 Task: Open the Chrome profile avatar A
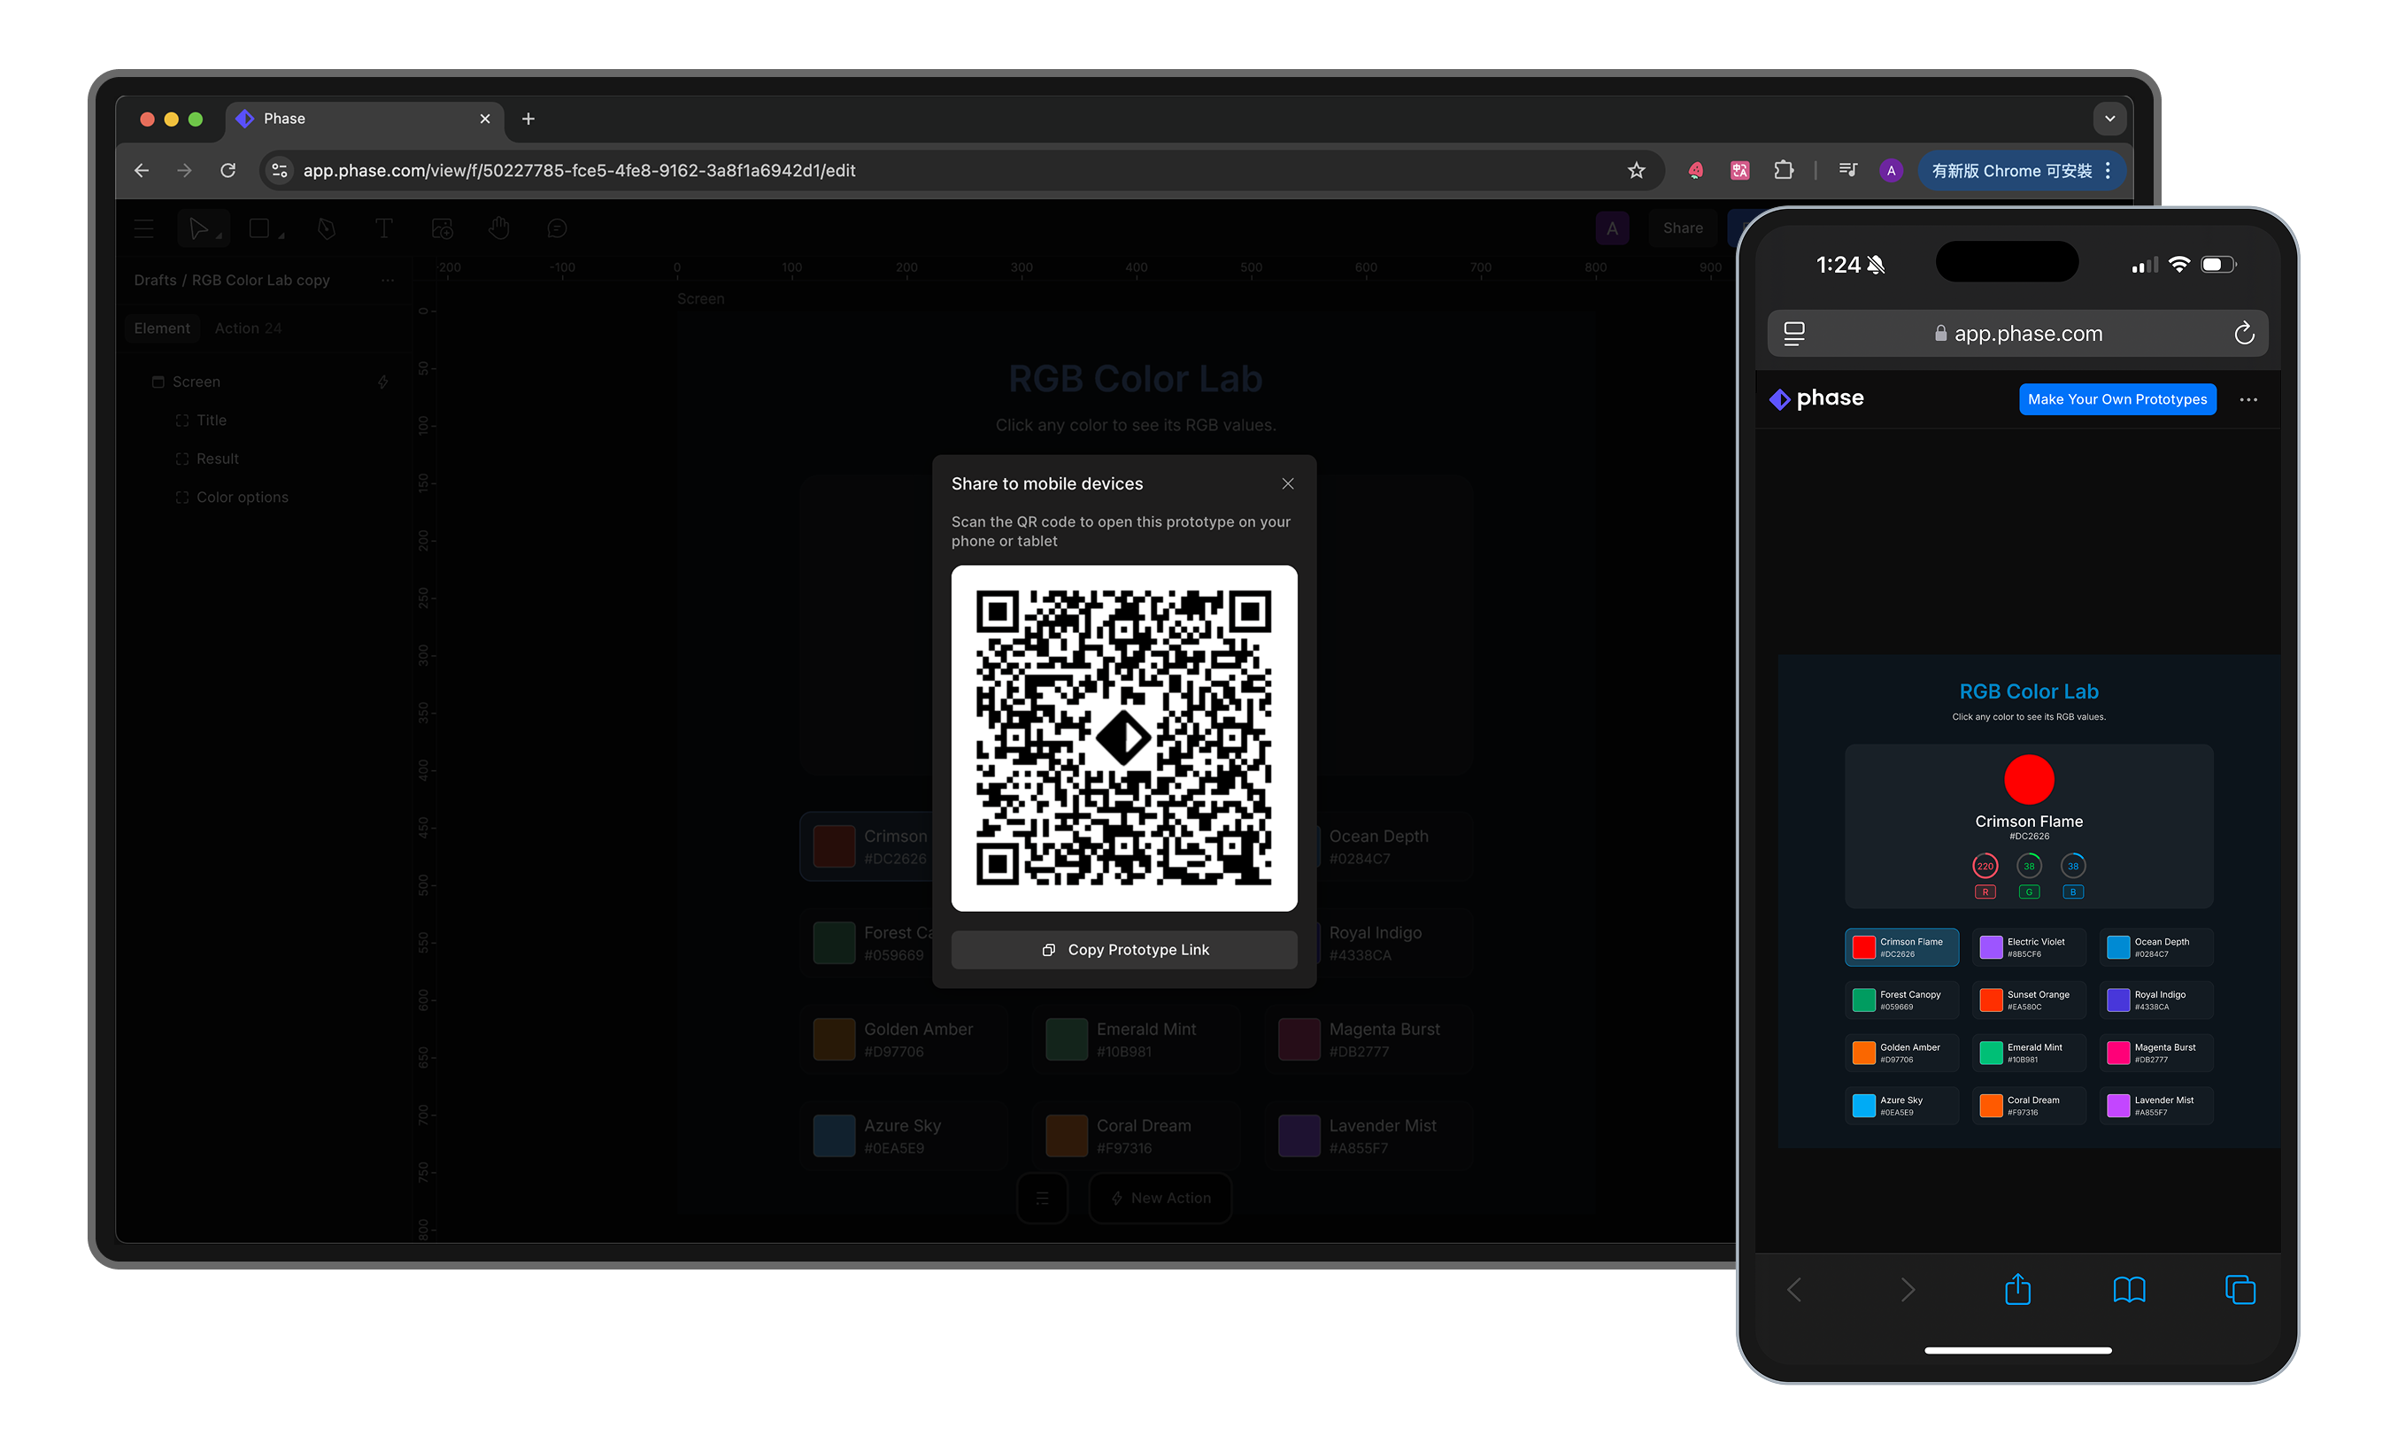(1891, 171)
